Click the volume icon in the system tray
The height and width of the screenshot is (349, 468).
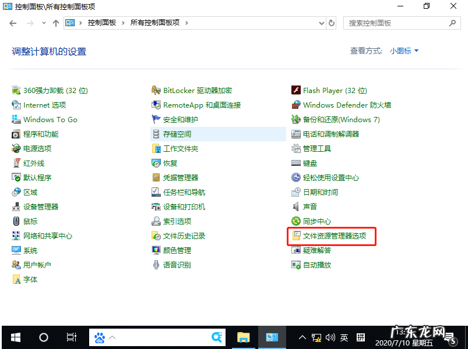pos(328,337)
